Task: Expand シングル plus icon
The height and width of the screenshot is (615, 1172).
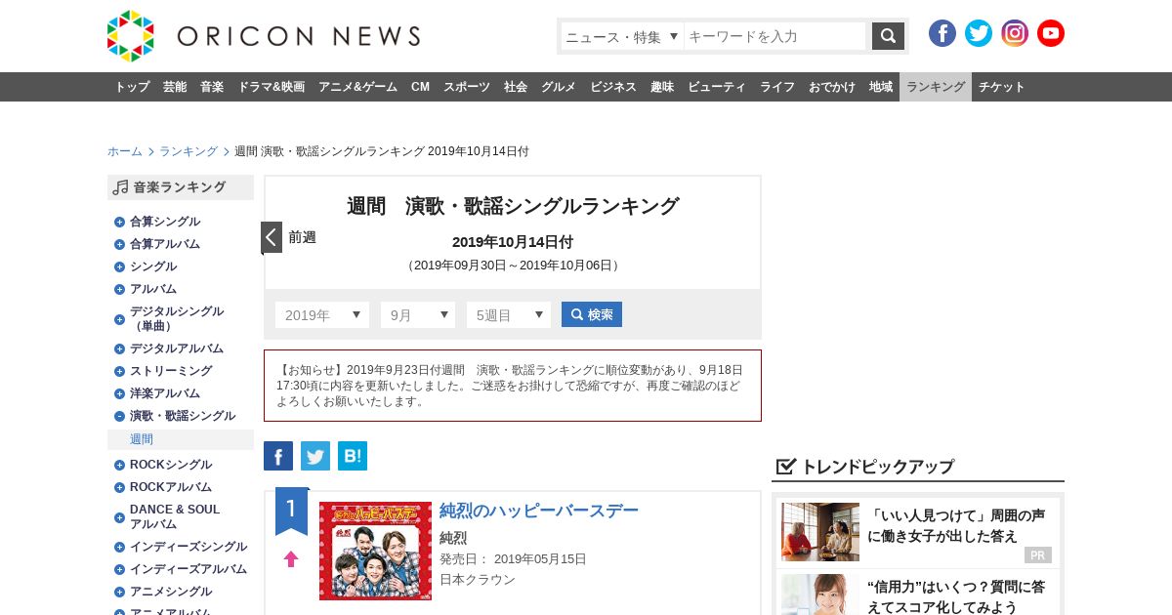Action: [119, 266]
